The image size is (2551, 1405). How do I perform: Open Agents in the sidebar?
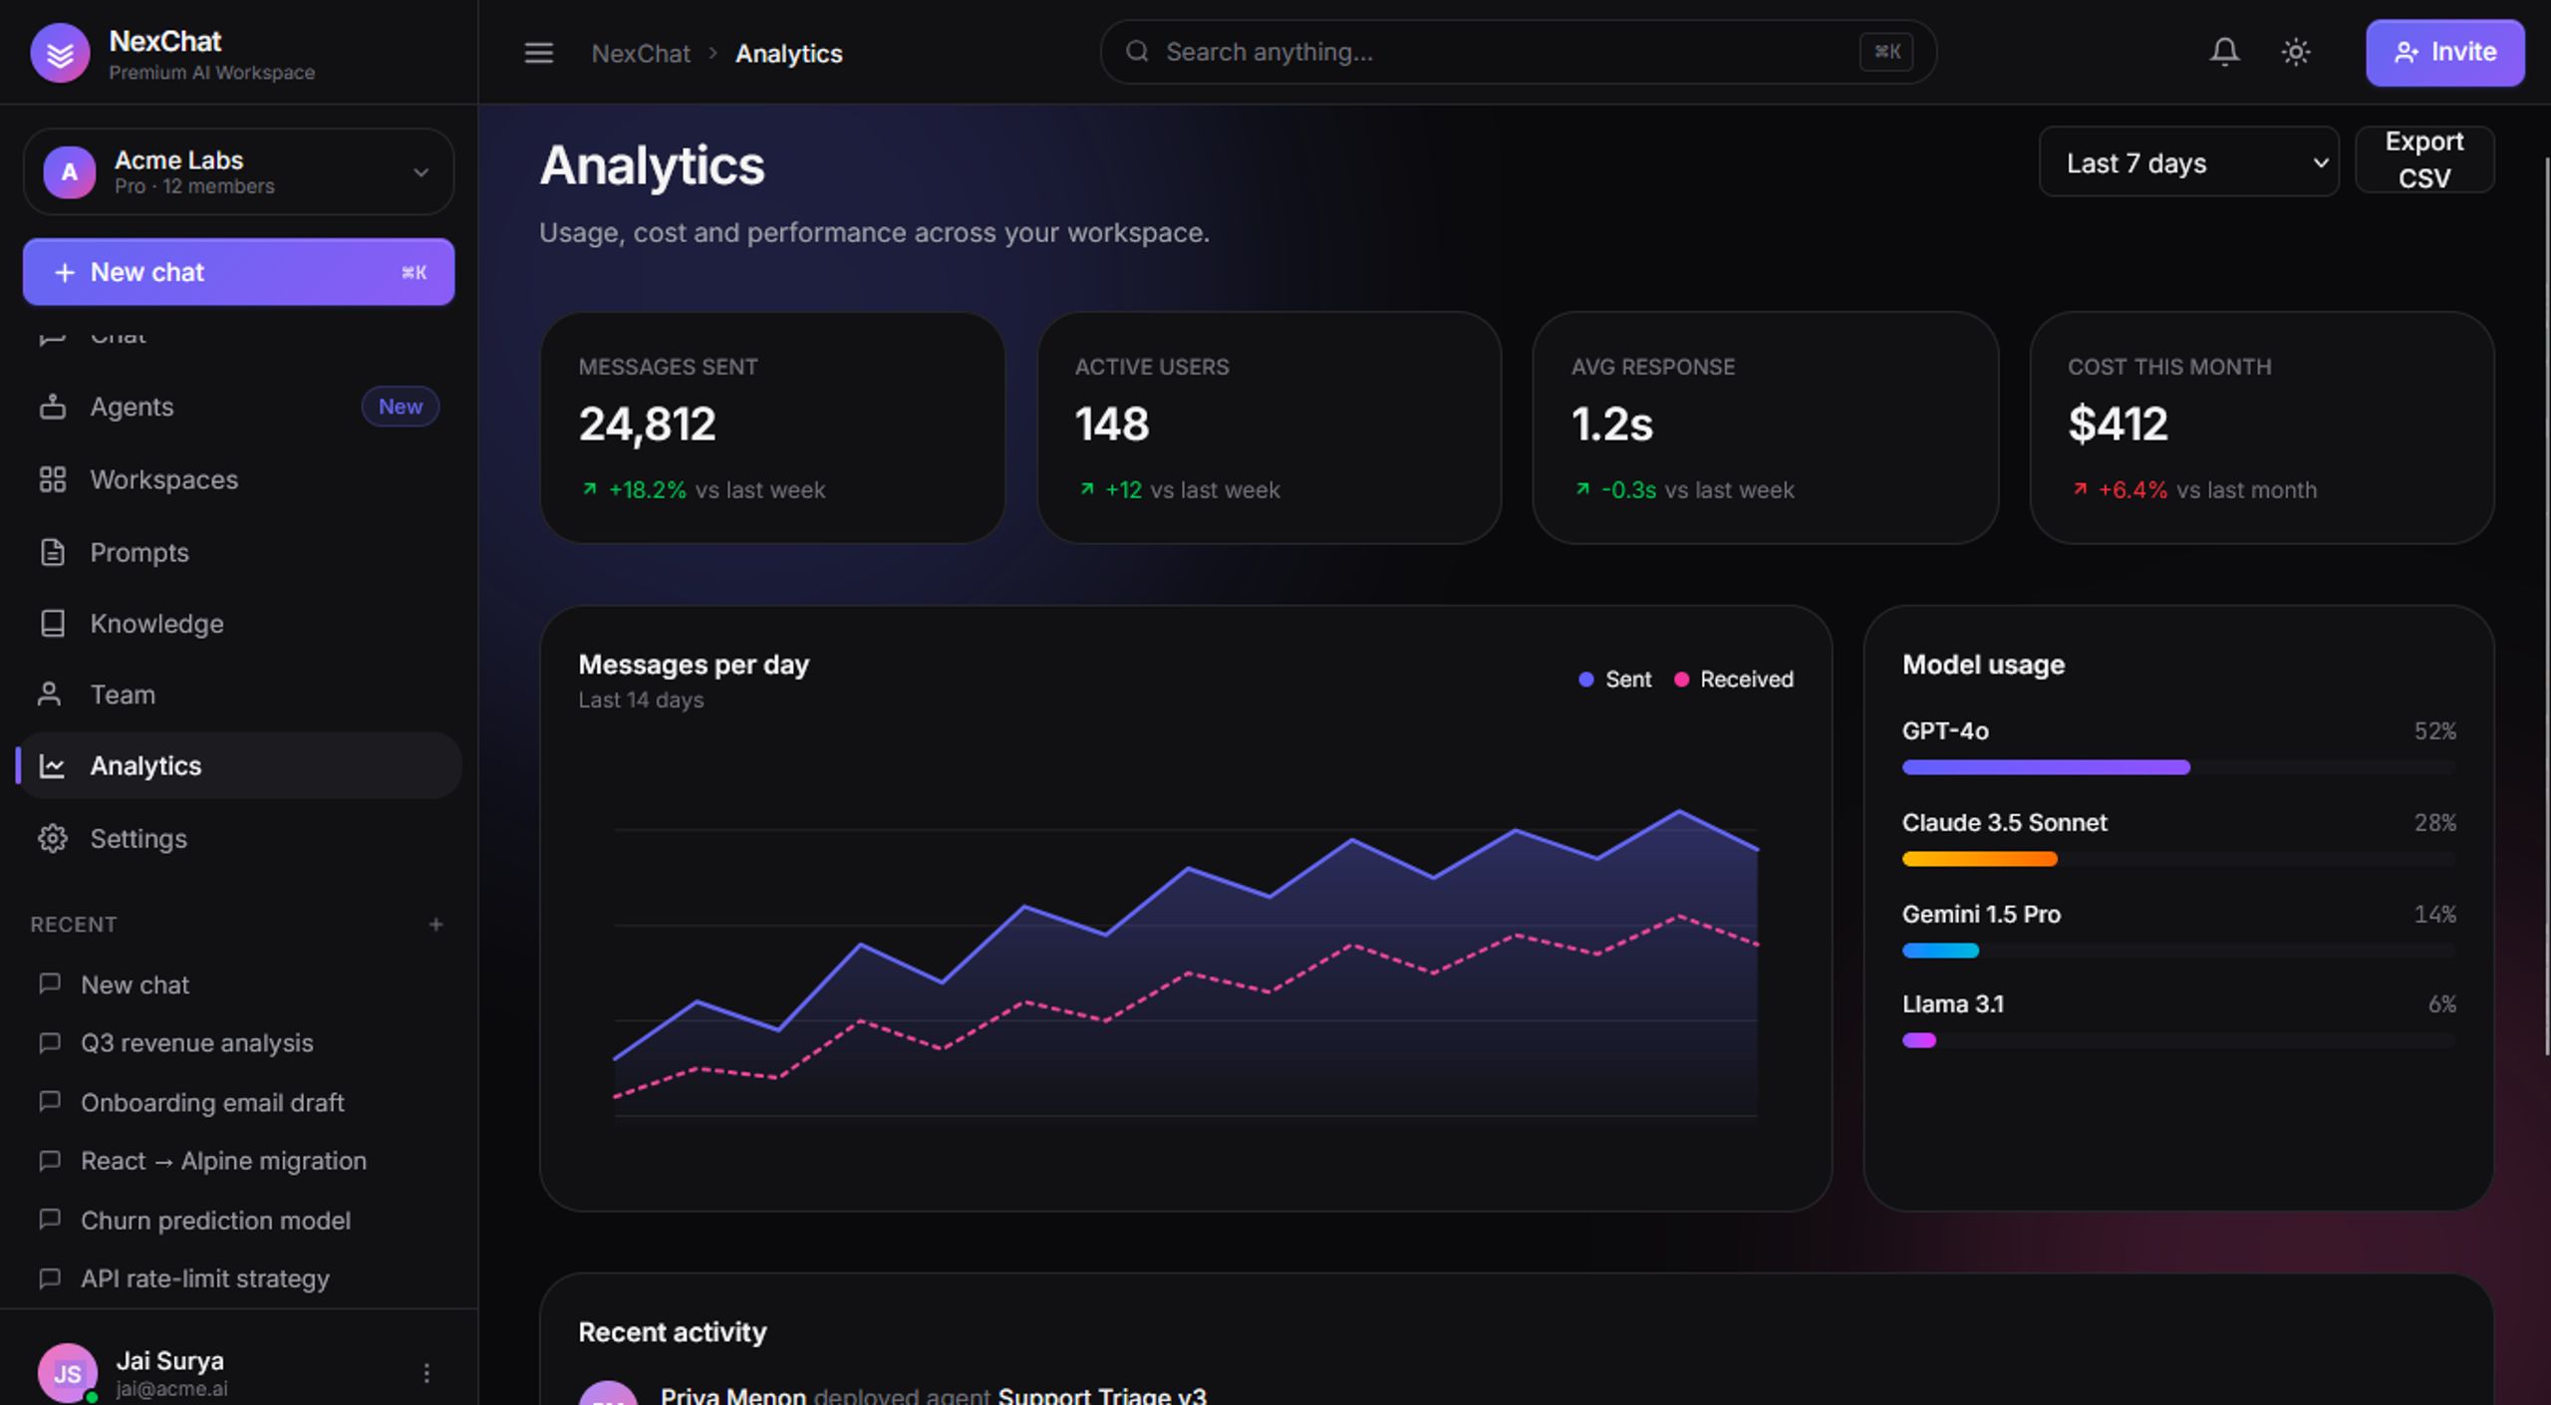click(x=238, y=407)
